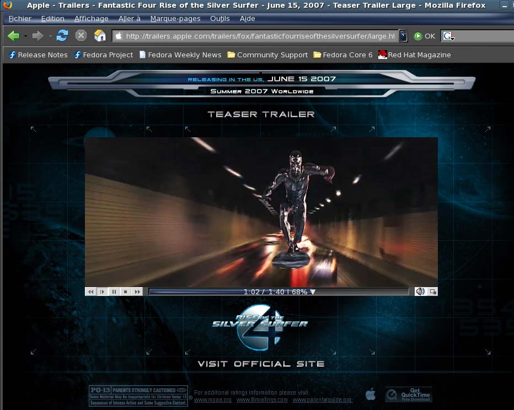Screen dimensions: 514x410
Task: Click the Apple logo in page footer
Action: coord(371,394)
